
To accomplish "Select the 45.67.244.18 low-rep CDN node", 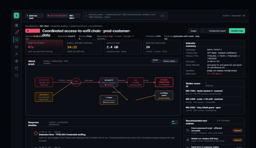I will coord(44,97).
